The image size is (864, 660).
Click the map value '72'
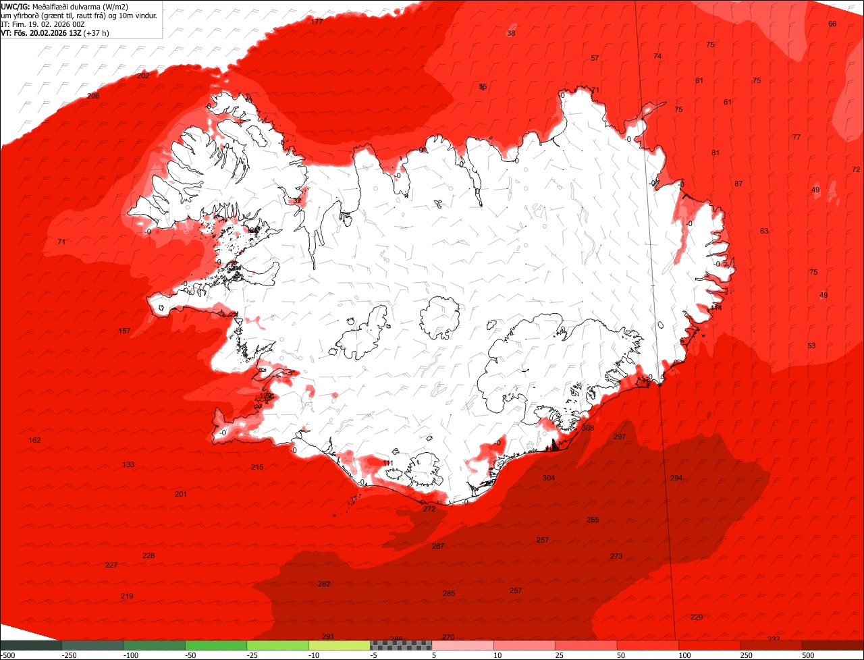click(856, 169)
